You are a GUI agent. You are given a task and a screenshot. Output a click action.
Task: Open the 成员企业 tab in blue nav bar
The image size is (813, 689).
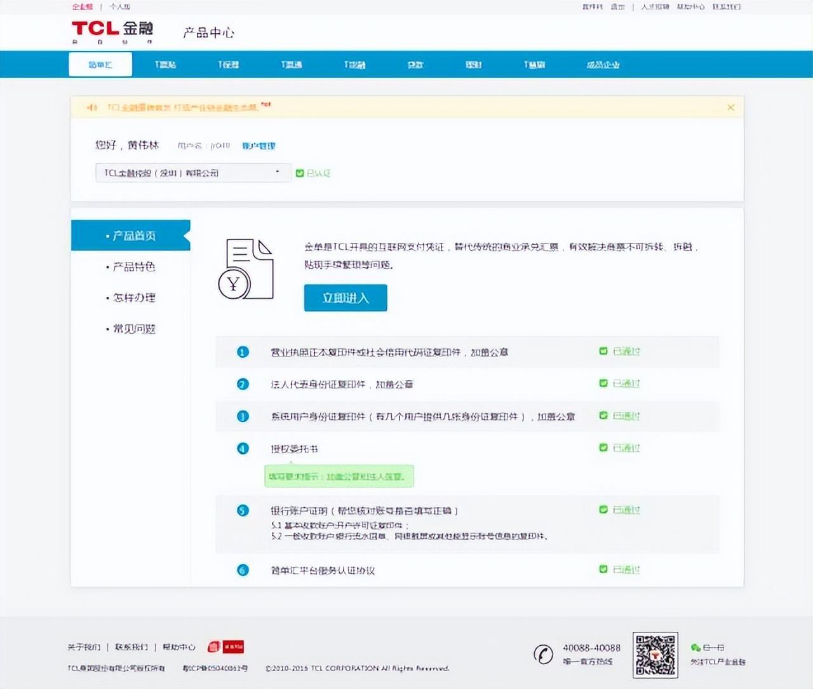603,65
